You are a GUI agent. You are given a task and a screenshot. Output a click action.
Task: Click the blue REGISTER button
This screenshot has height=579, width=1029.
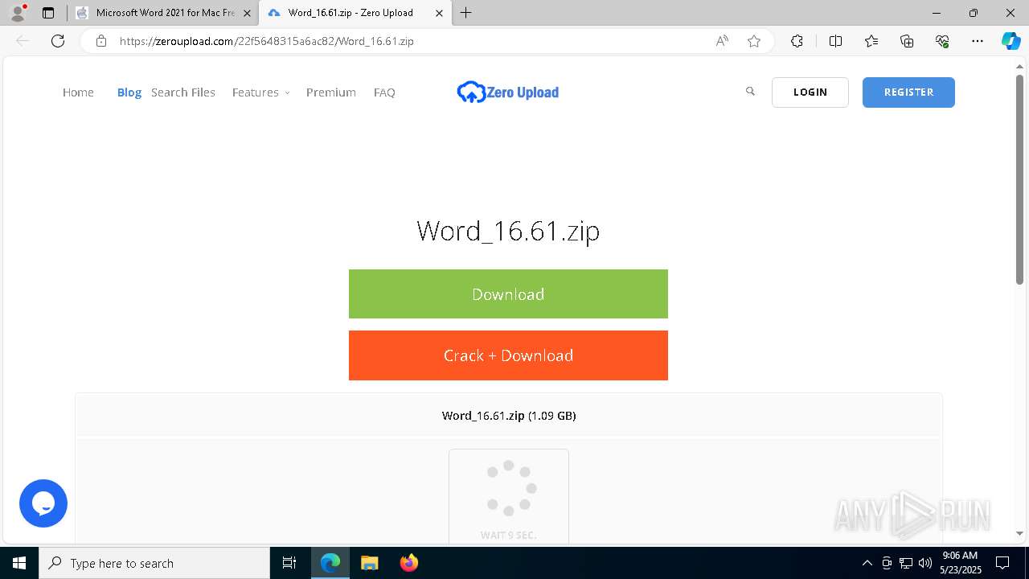pyautogui.click(x=908, y=92)
